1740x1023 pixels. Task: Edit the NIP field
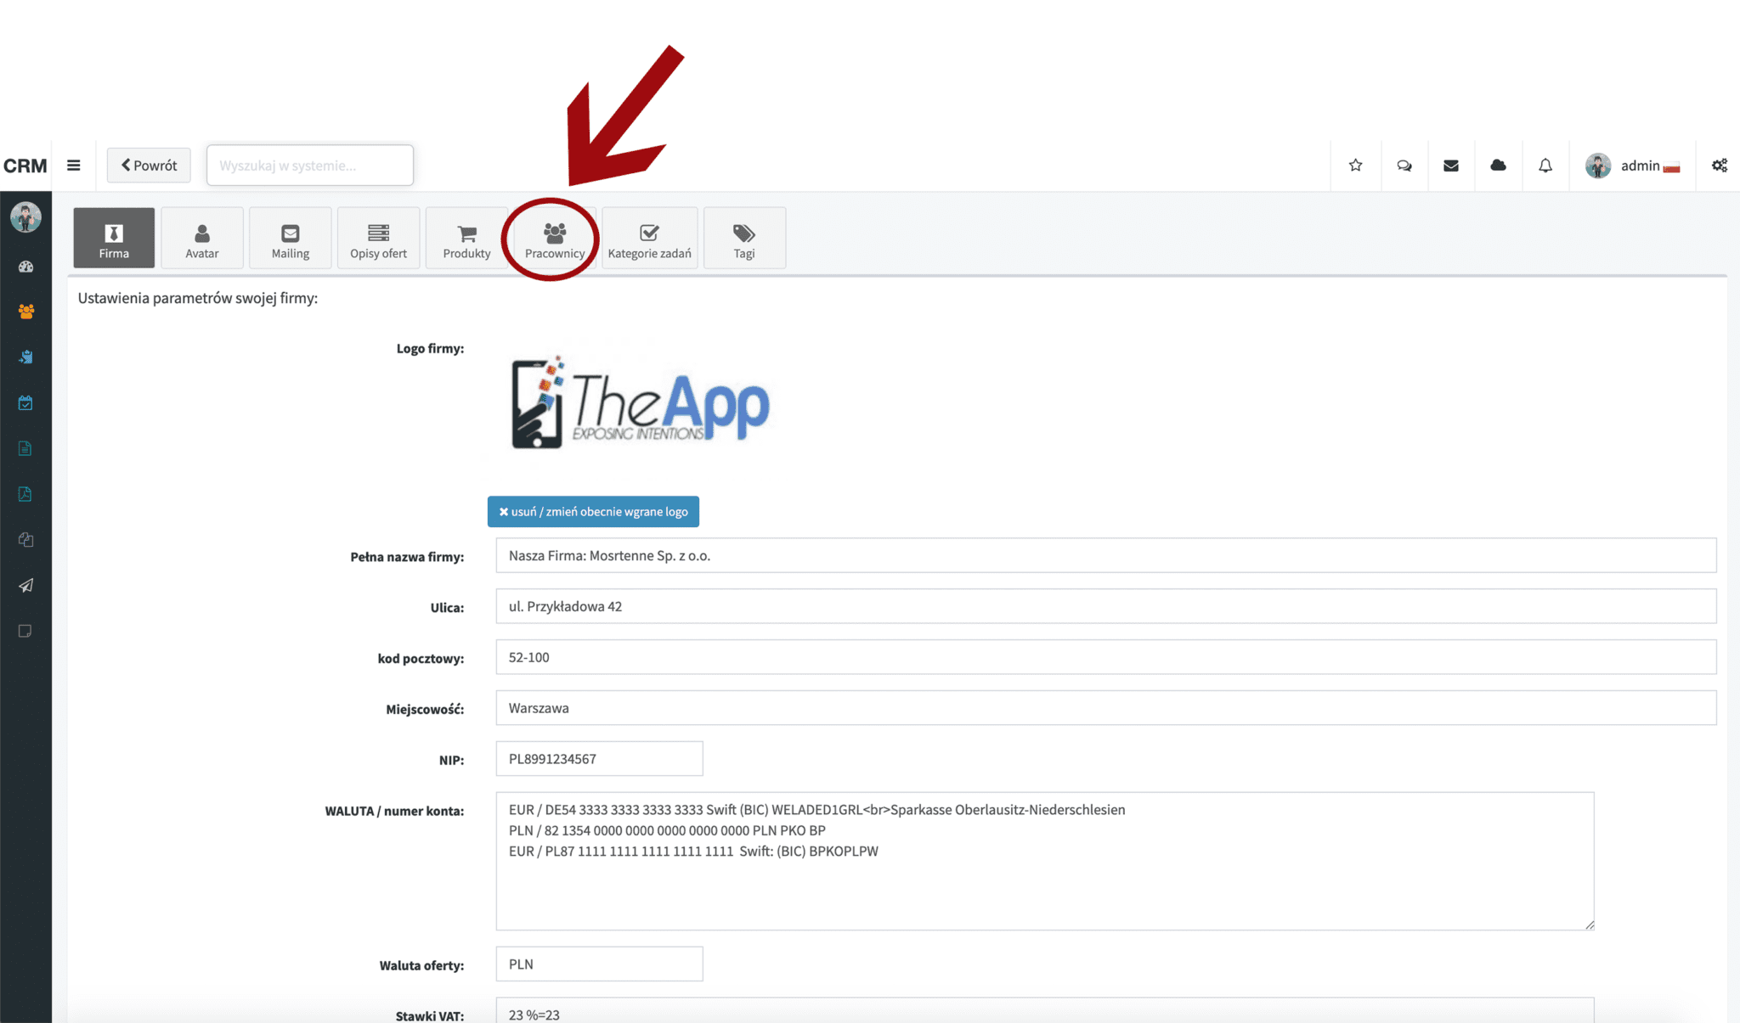click(599, 759)
